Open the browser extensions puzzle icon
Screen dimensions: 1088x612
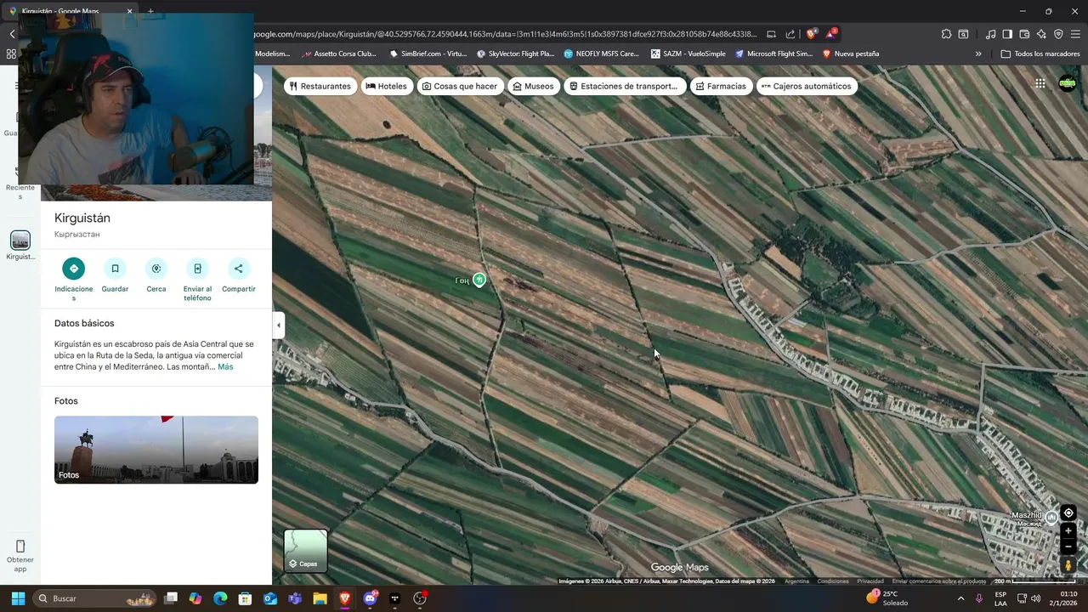(946, 34)
